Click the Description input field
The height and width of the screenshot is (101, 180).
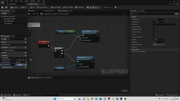164,24
